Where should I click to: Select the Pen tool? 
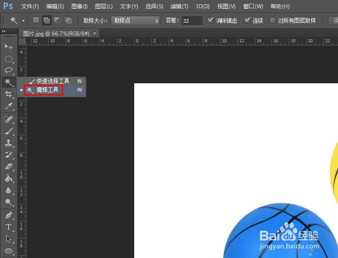coord(9,215)
